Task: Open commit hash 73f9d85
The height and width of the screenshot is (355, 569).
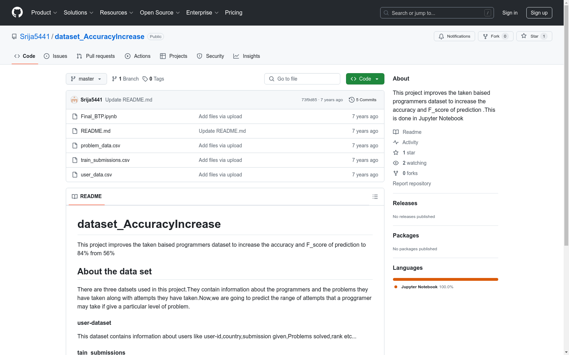Action: pos(309,100)
